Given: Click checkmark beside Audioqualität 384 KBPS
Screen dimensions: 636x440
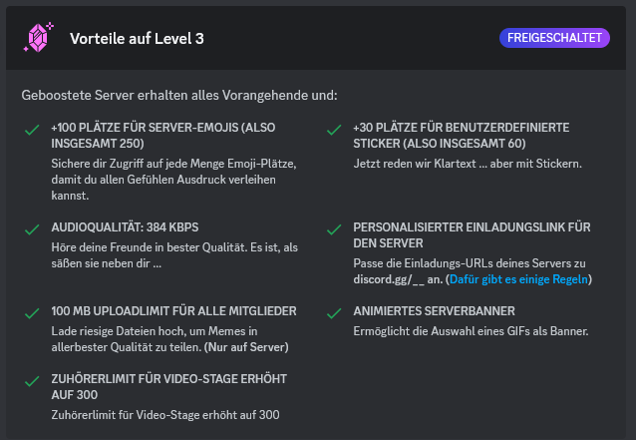Looking at the screenshot, I should [32, 228].
